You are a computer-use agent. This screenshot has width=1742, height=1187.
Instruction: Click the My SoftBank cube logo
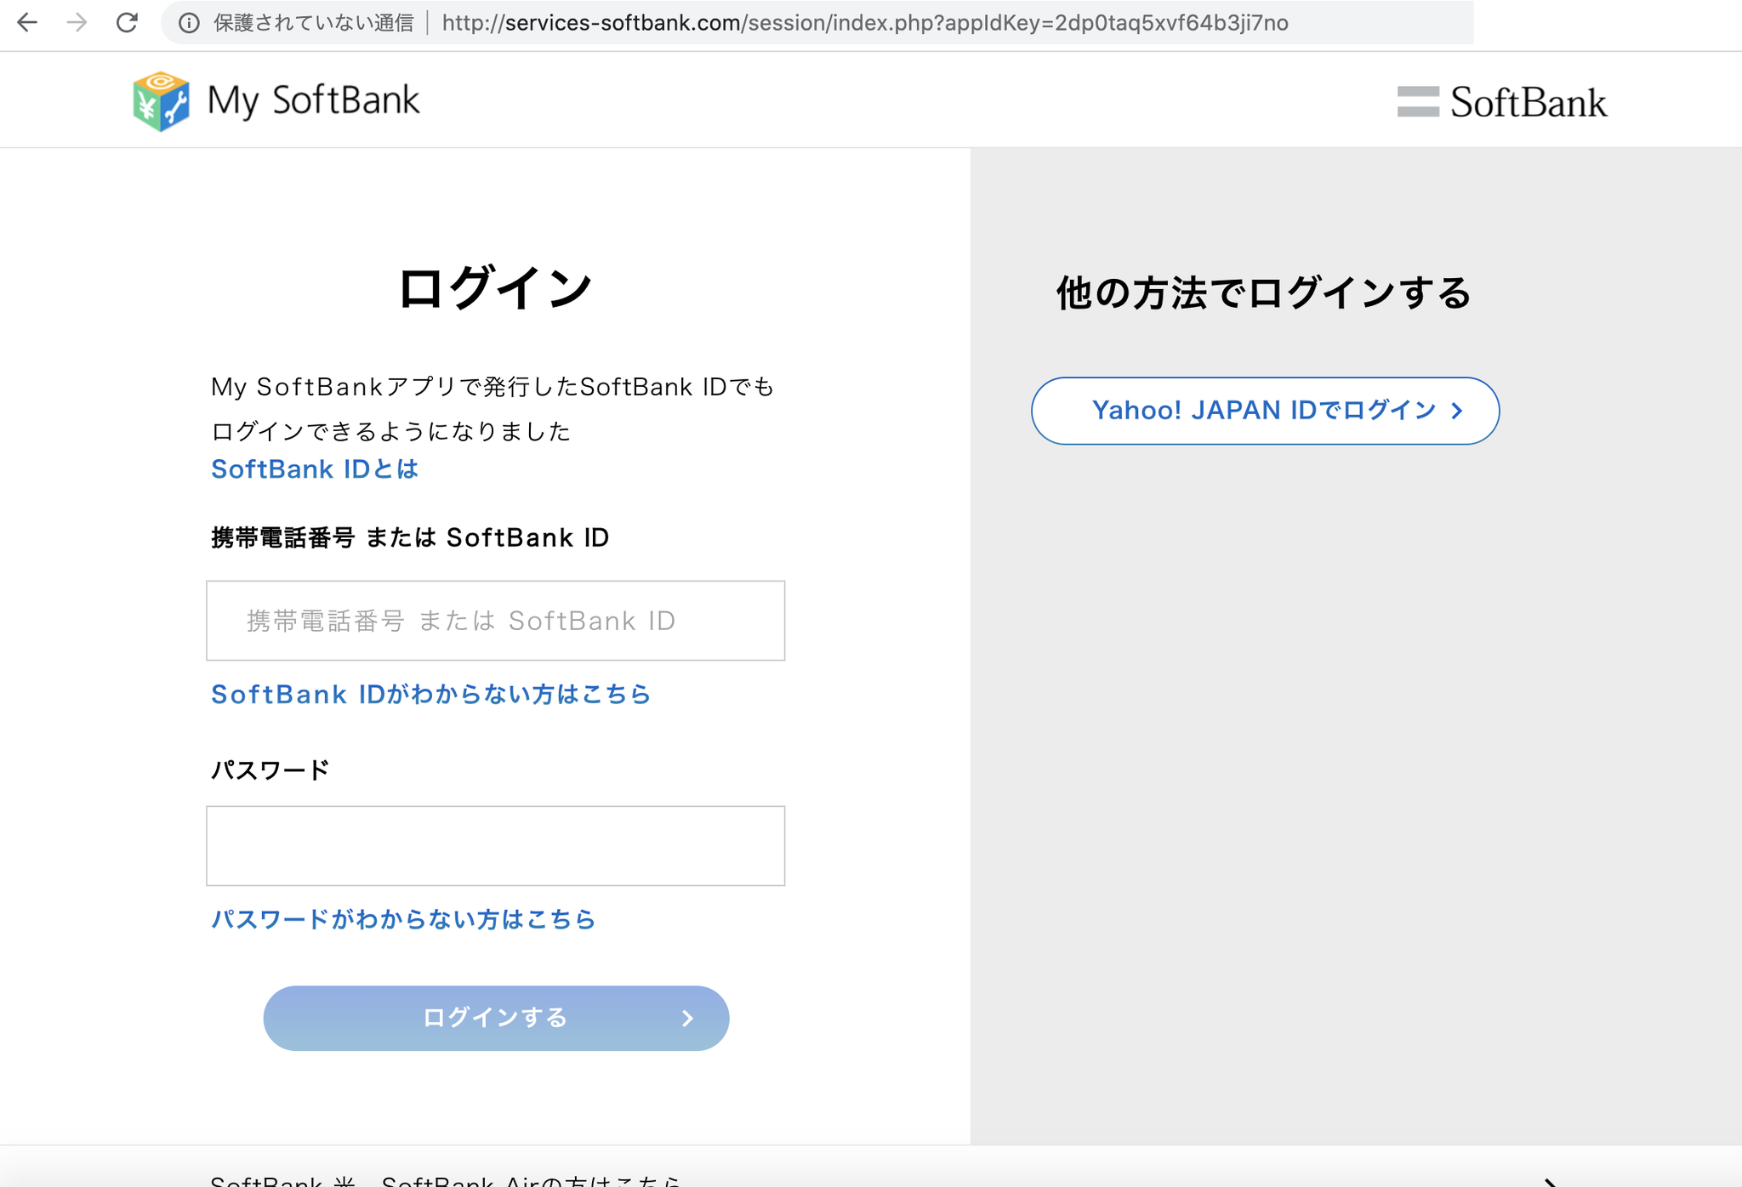tap(161, 101)
